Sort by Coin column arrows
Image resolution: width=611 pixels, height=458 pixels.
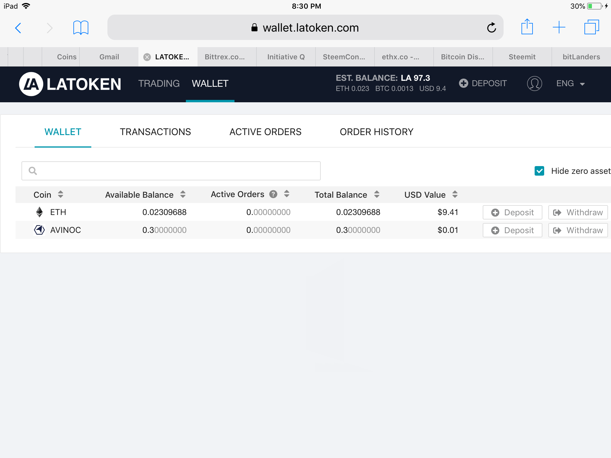(x=61, y=194)
